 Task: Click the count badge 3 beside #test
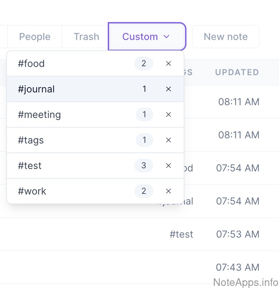pyautogui.click(x=144, y=166)
